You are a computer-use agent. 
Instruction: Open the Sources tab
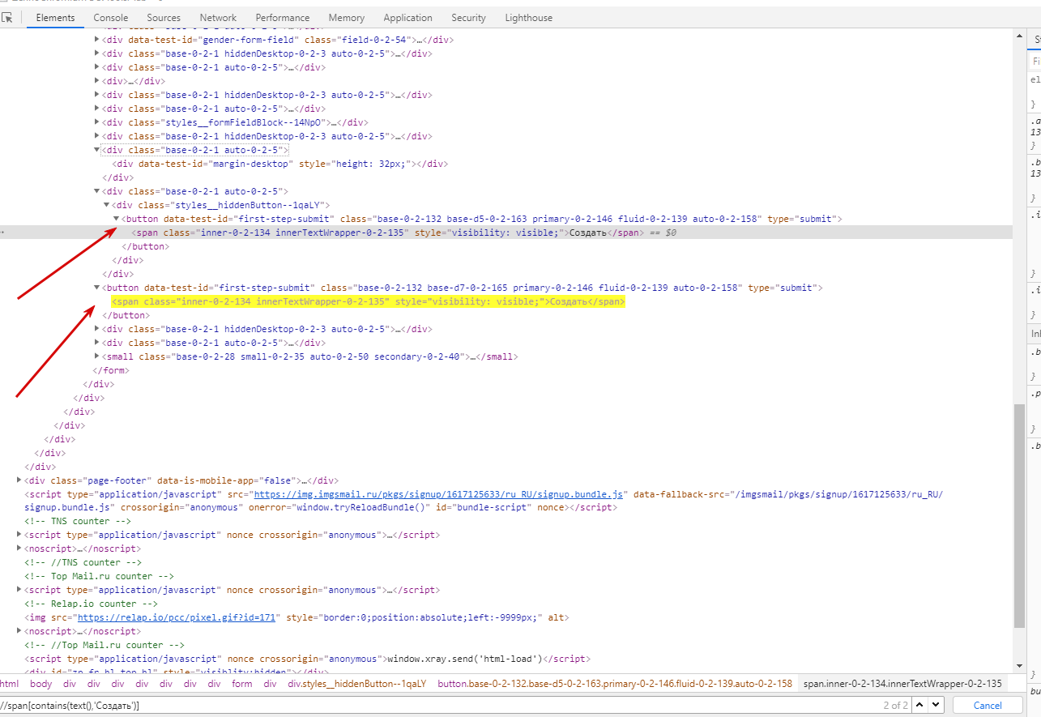click(164, 17)
